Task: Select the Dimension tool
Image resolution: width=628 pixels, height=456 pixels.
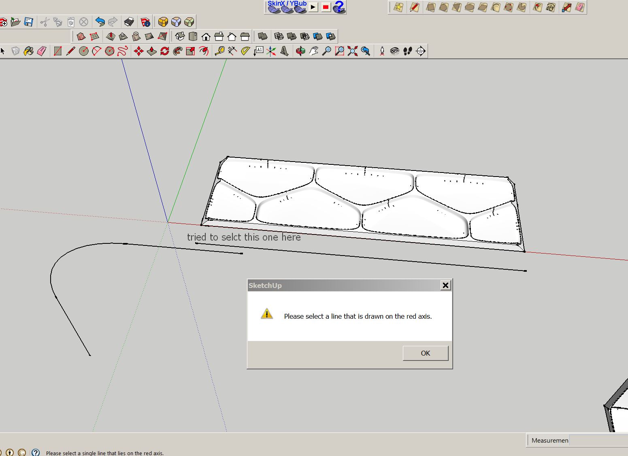Action: coord(232,51)
